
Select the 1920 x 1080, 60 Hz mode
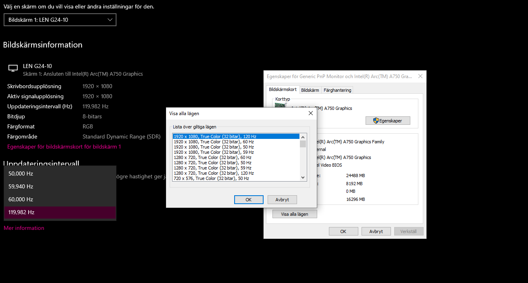(x=214, y=142)
